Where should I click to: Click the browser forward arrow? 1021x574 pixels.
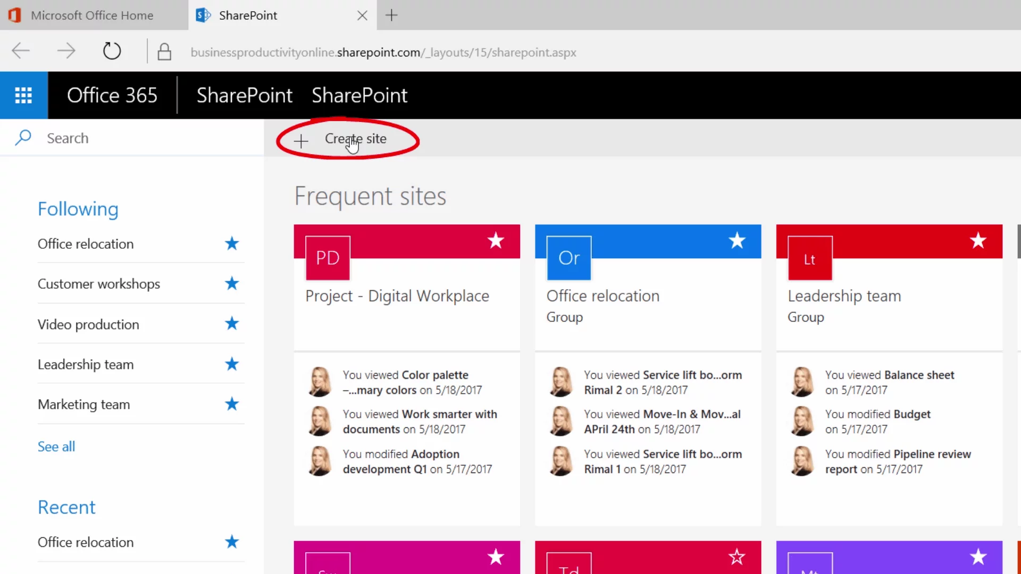pos(66,51)
